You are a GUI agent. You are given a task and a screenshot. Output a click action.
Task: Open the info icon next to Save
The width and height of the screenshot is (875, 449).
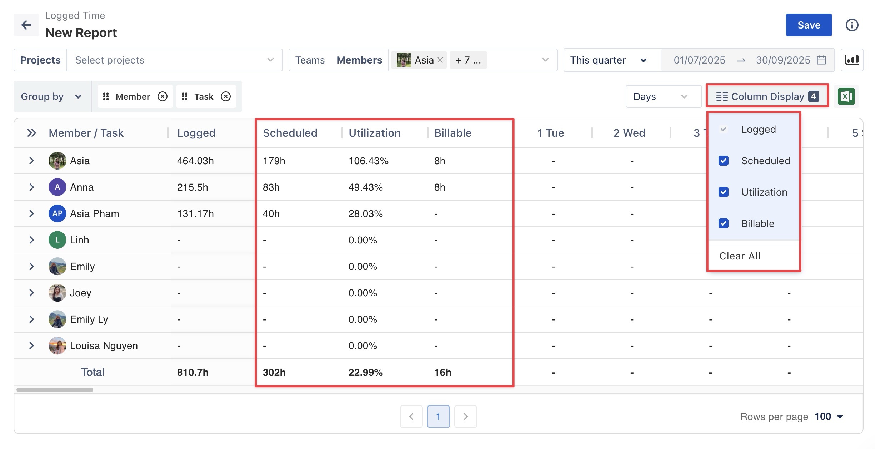(852, 25)
